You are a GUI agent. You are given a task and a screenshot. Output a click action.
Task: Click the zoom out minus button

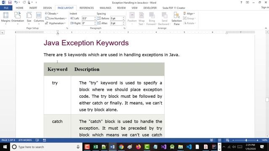tap(233, 140)
